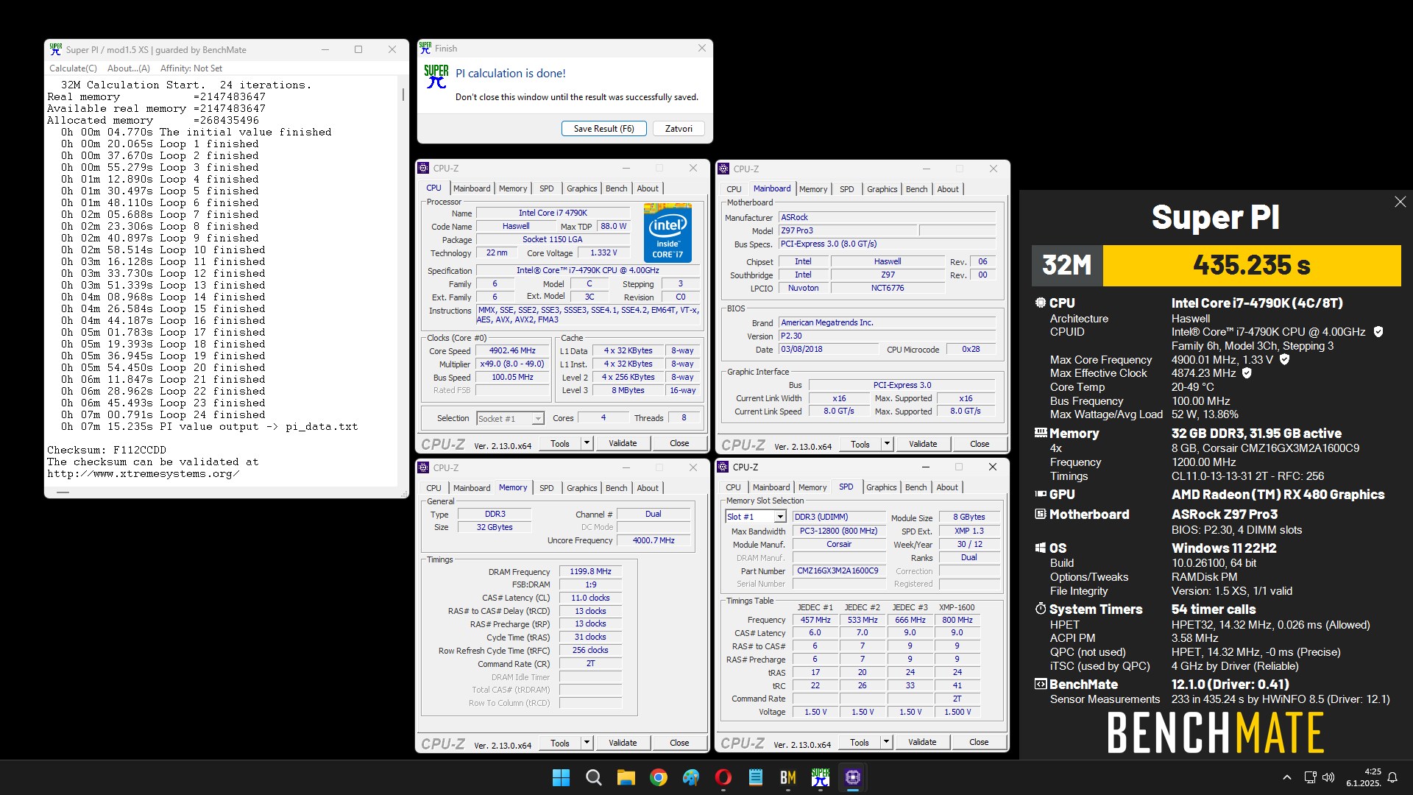Switch to Super PI taskbar icon
Screen dimensions: 1413x795
point(821,777)
